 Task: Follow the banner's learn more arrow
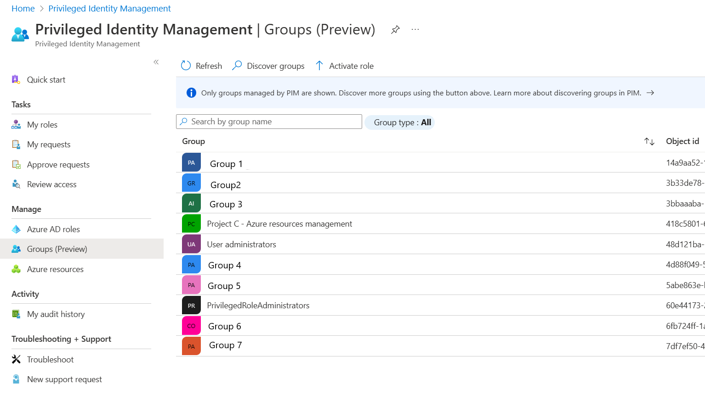click(650, 93)
